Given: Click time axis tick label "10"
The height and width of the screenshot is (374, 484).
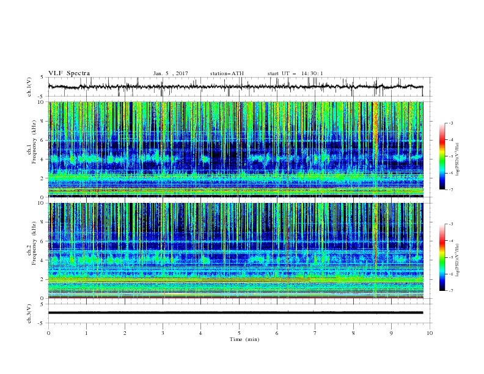Looking at the screenshot, I should [x=430, y=333].
